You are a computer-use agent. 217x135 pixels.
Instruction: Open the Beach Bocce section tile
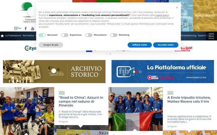coord(205,16)
